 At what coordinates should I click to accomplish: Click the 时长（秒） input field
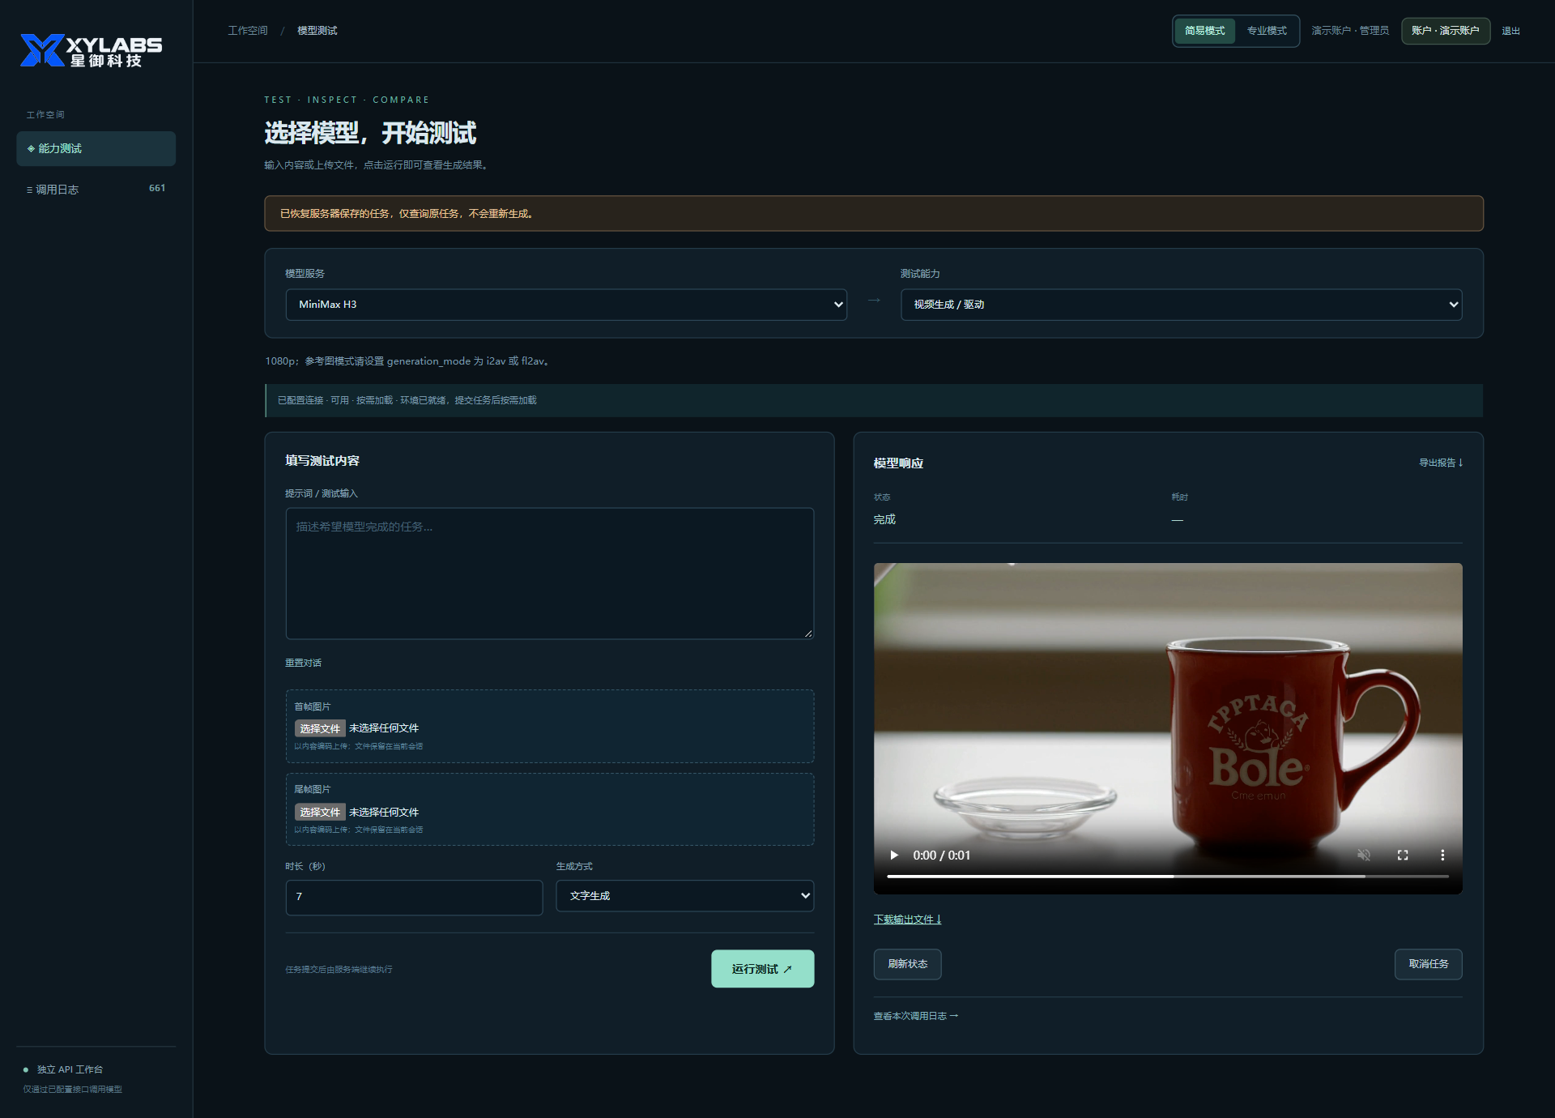(x=414, y=897)
